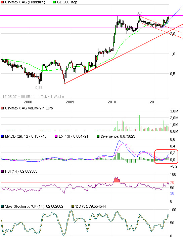Click the '0,6' MACD axis value
183x239 pixels.
tap(173, 139)
